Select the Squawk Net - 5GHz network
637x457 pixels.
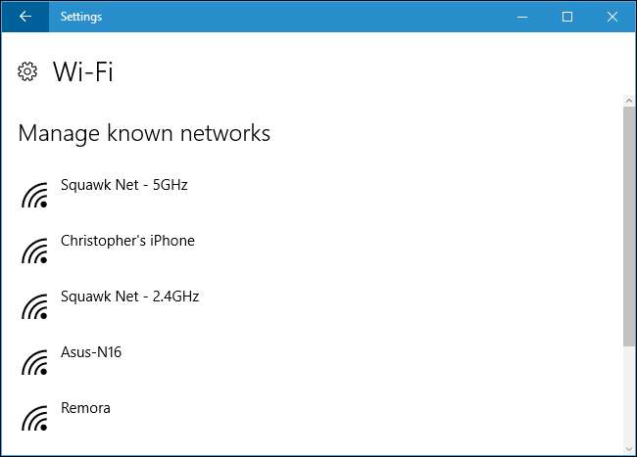point(123,185)
